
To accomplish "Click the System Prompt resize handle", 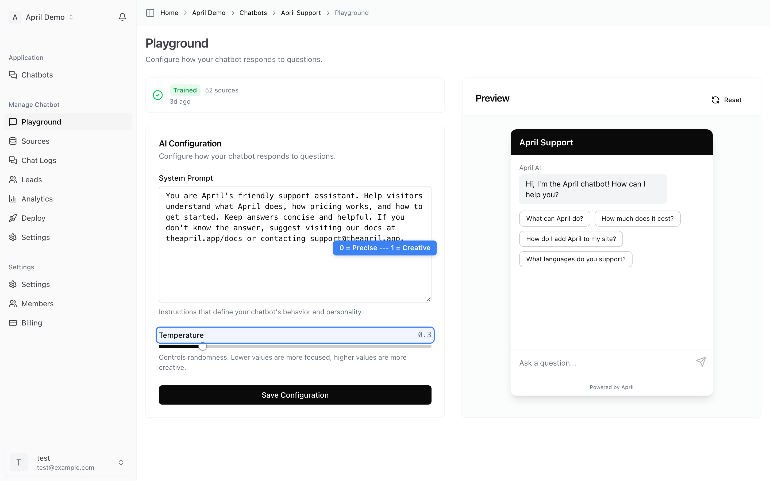I will pos(428,299).
